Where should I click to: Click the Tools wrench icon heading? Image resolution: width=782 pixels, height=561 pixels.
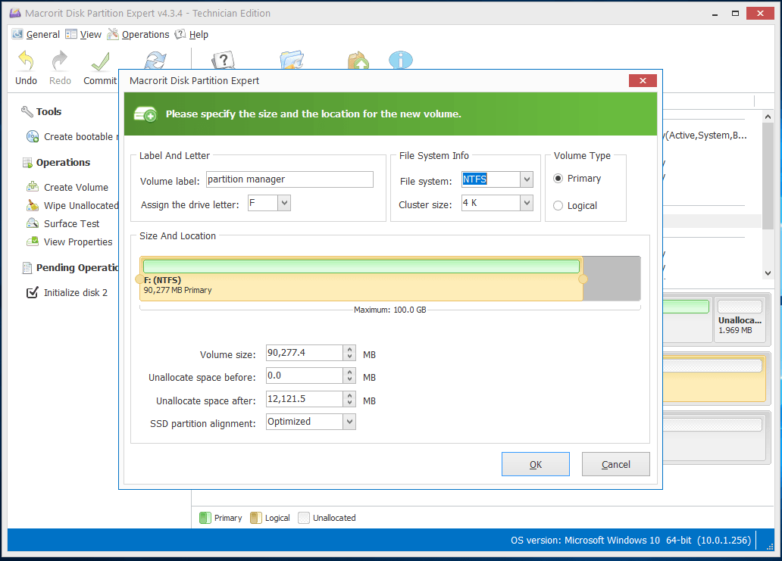click(x=27, y=111)
